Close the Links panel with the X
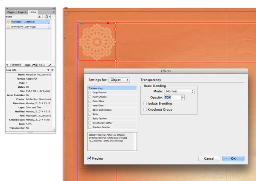 (x=8, y=9)
